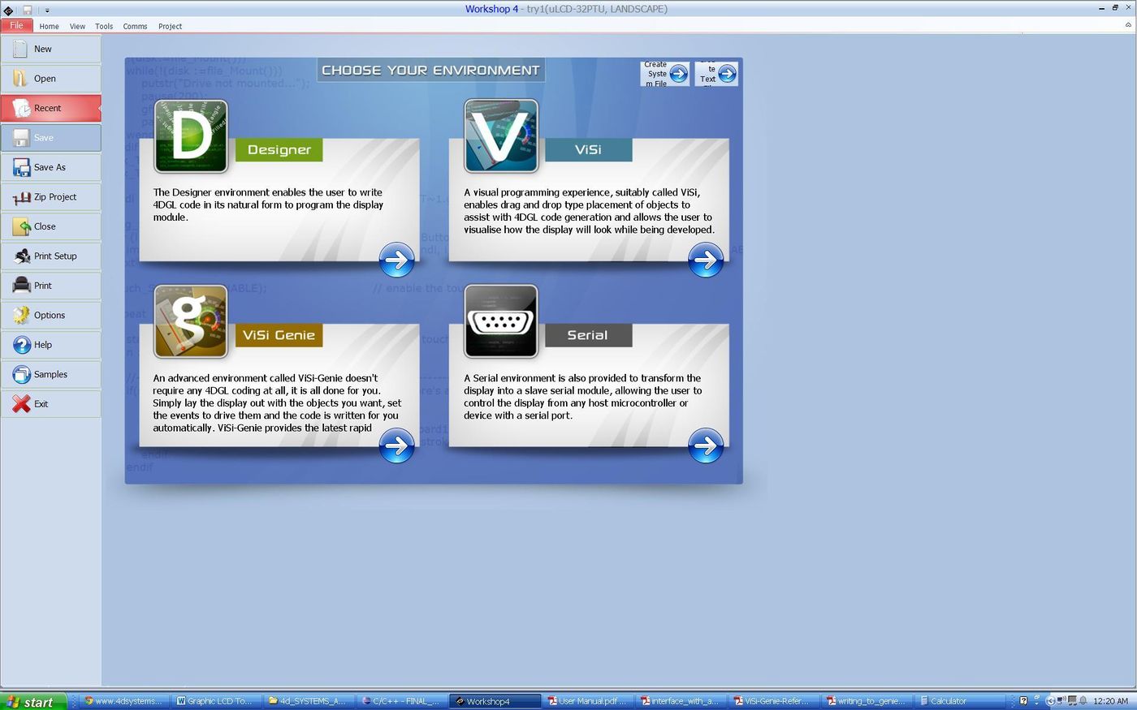Screen dimensions: 1137x710
Task: Select the green Designer label
Action: point(279,150)
